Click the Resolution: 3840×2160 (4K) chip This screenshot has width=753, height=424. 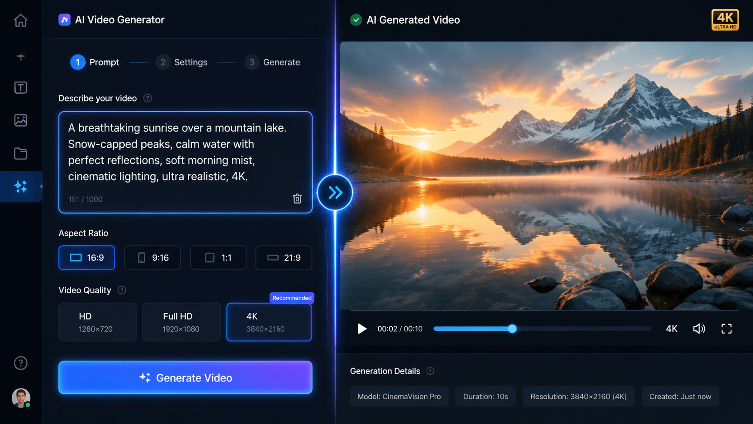(578, 397)
